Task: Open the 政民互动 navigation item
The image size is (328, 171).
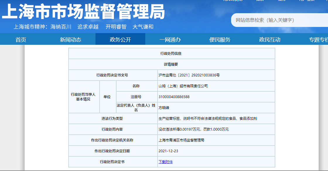Action: (x=270, y=40)
